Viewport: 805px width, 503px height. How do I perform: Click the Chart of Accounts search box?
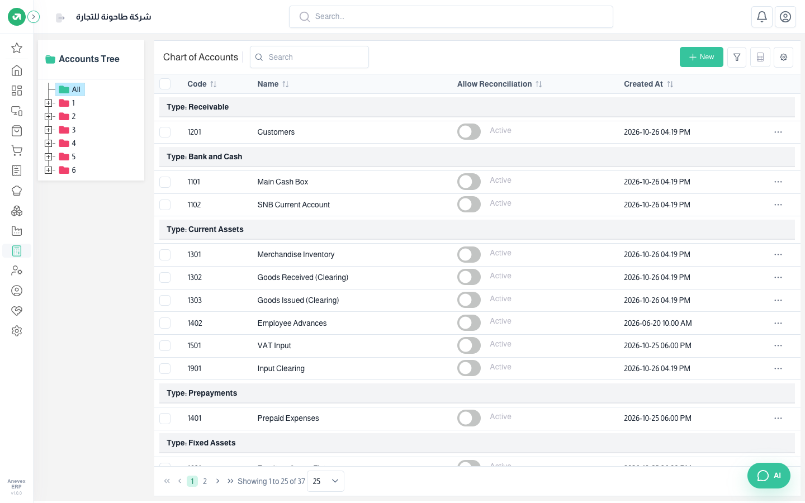(309, 57)
